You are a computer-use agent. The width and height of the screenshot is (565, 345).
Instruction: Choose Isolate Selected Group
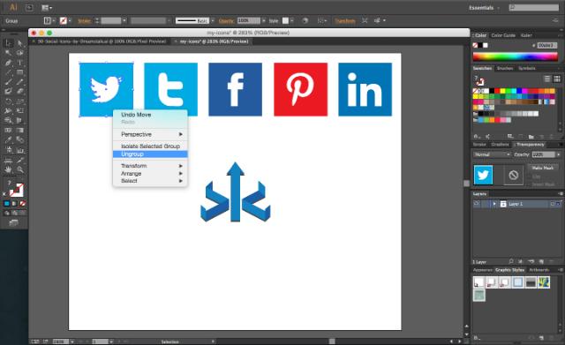150,146
